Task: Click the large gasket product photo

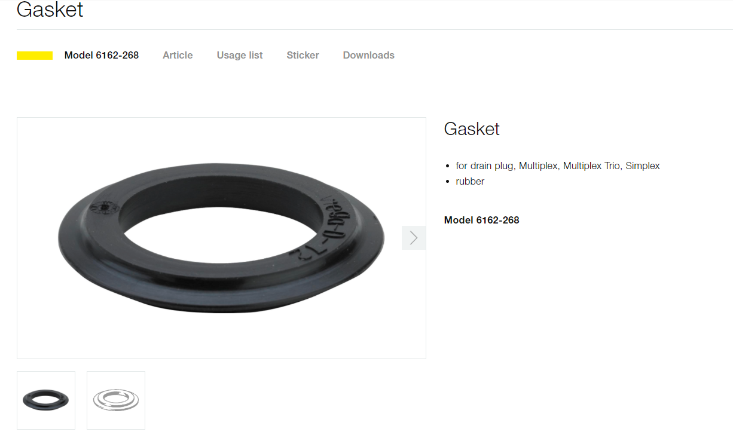Action: [x=221, y=238]
